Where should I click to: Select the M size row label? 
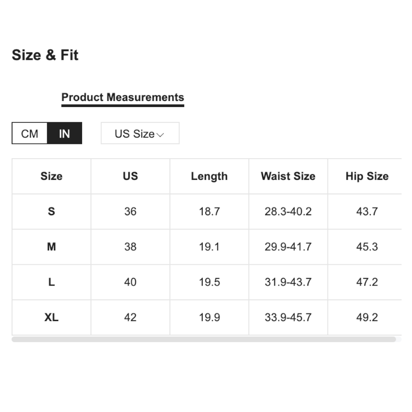tap(51, 247)
